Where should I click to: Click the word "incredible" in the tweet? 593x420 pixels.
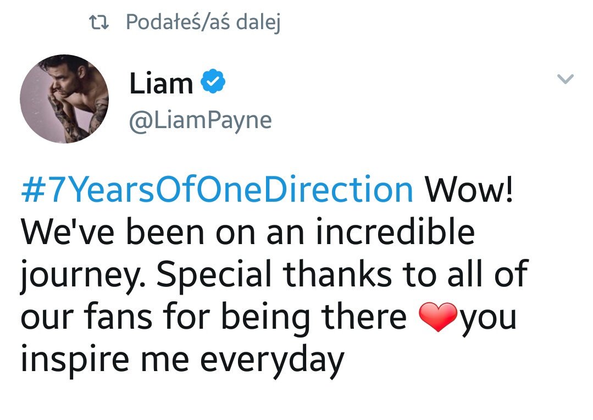[x=395, y=231]
